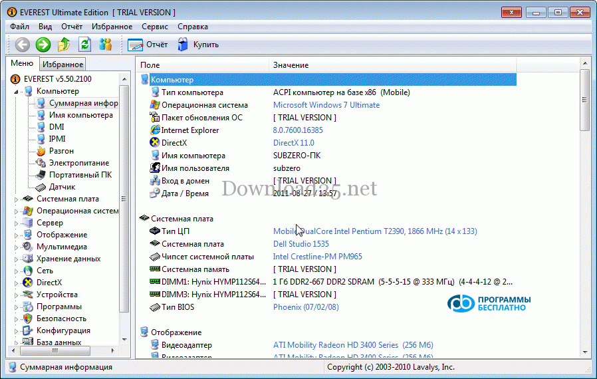Screen dimensions: 597x379
Task: Open the Избранное menu in menu bar
Action: click(112, 27)
